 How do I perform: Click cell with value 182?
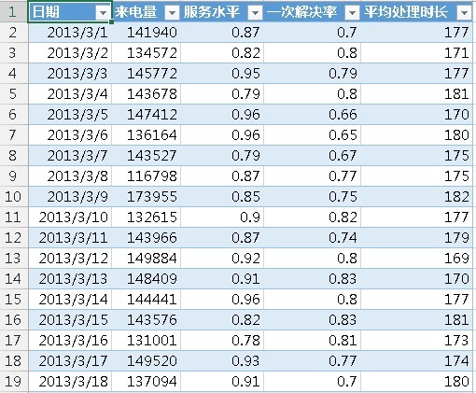417,197
